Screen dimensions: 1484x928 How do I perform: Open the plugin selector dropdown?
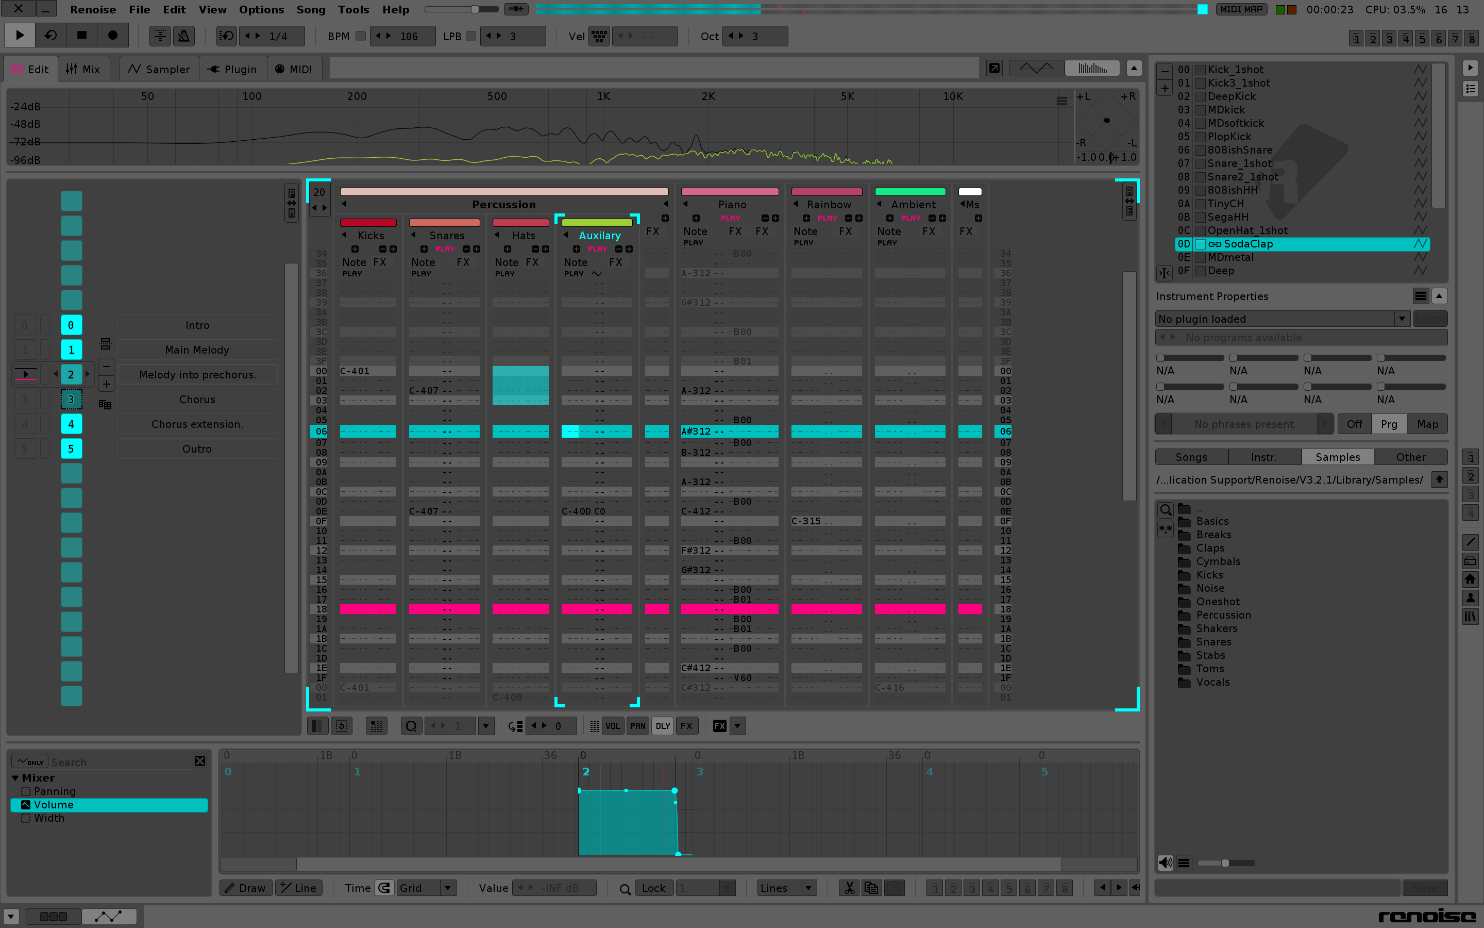click(x=1401, y=319)
